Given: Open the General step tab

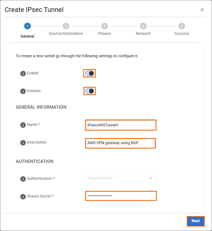Looking at the screenshot, I should [27, 36].
